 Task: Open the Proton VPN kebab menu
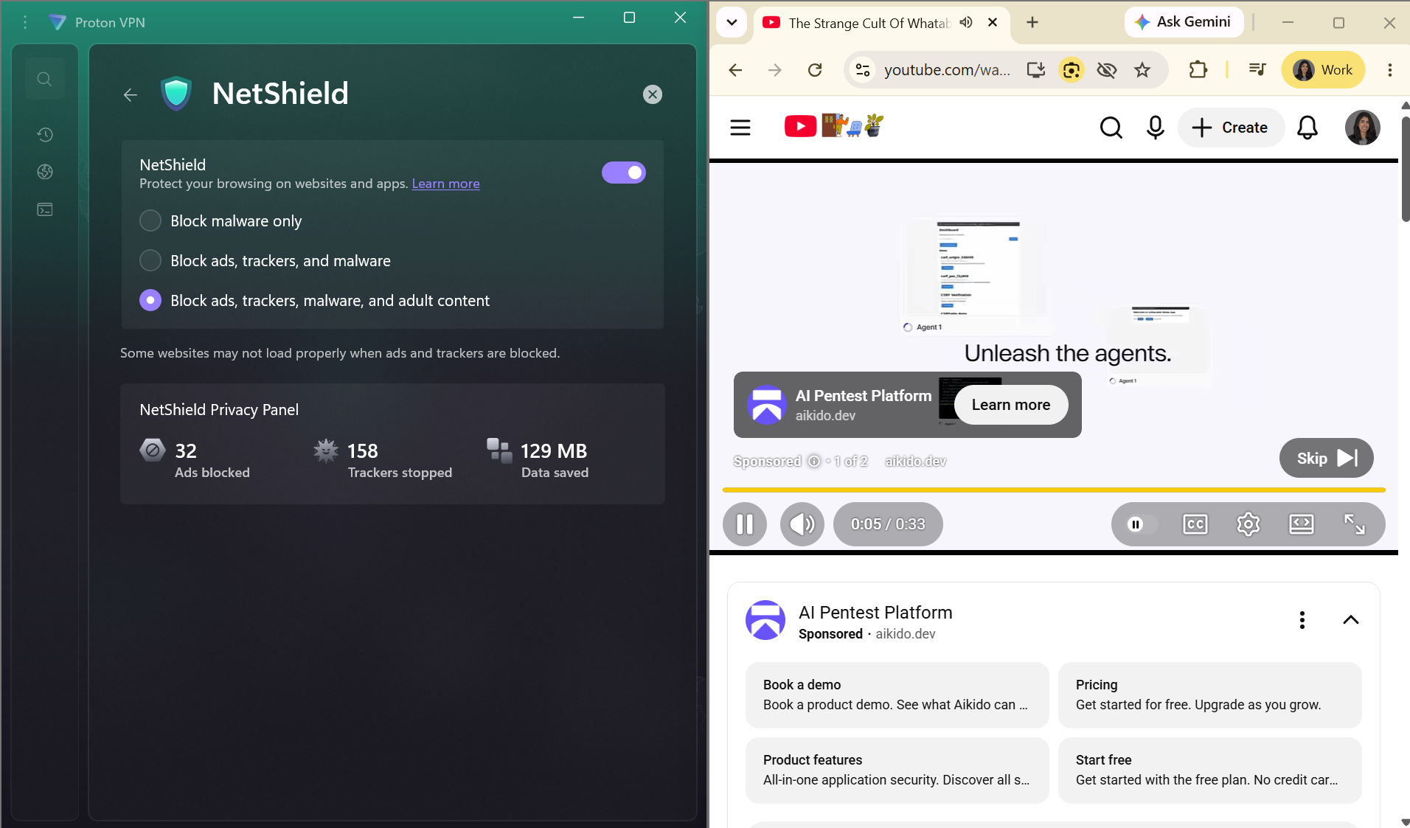(25, 22)
